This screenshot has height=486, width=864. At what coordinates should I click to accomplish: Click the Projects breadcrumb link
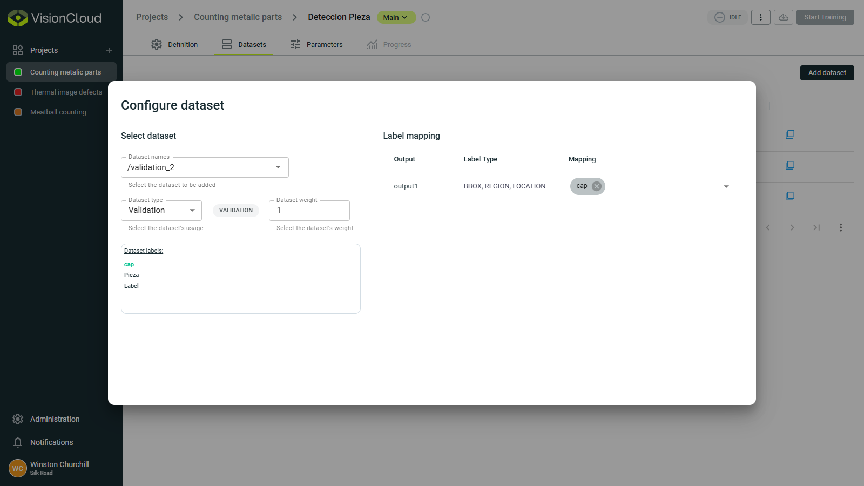[151, 17]
